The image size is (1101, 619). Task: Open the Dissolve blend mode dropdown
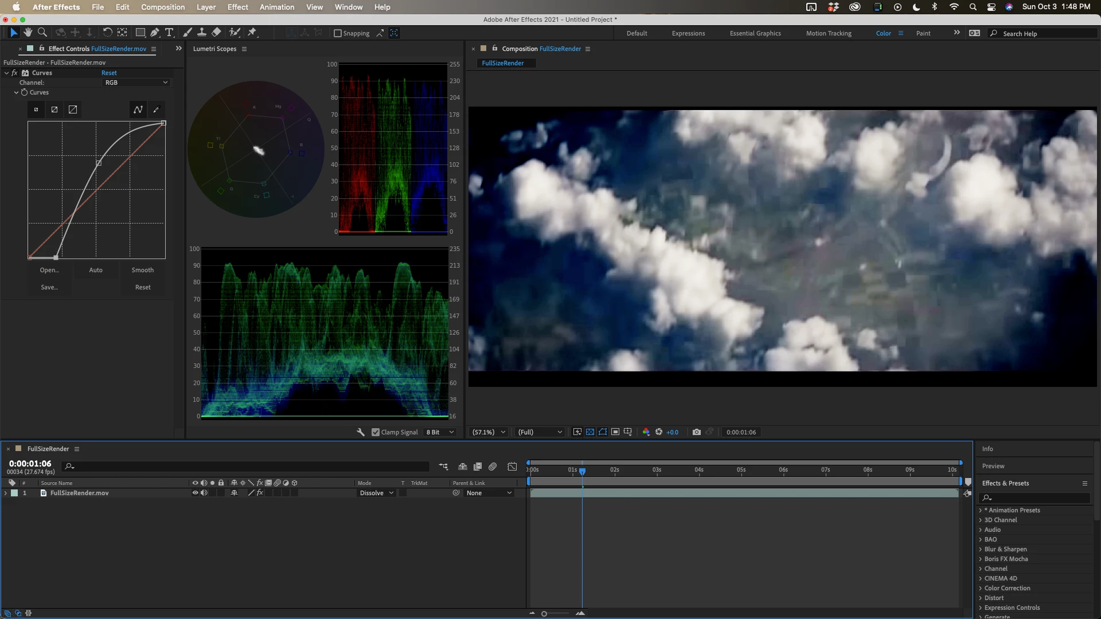(376, 493)
